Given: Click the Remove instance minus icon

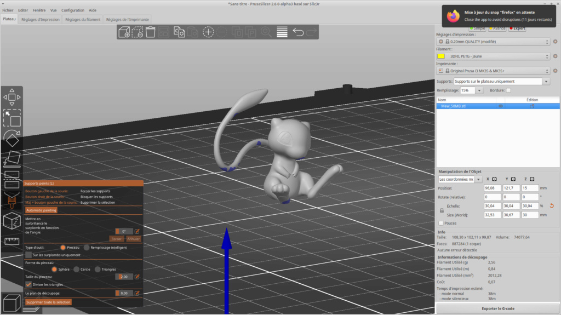Looking at the screenshot, I should point(222,32).
